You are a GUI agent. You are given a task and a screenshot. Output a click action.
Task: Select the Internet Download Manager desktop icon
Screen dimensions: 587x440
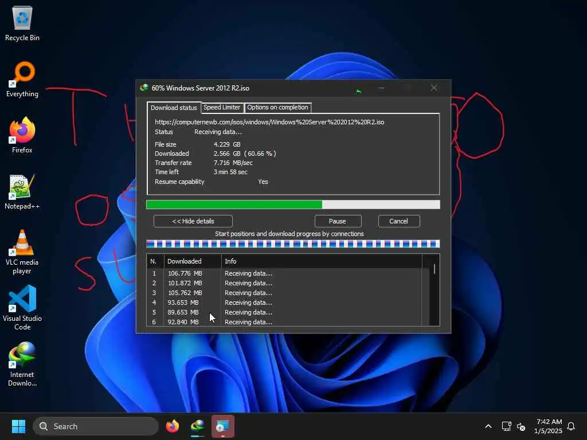point(22,364)
